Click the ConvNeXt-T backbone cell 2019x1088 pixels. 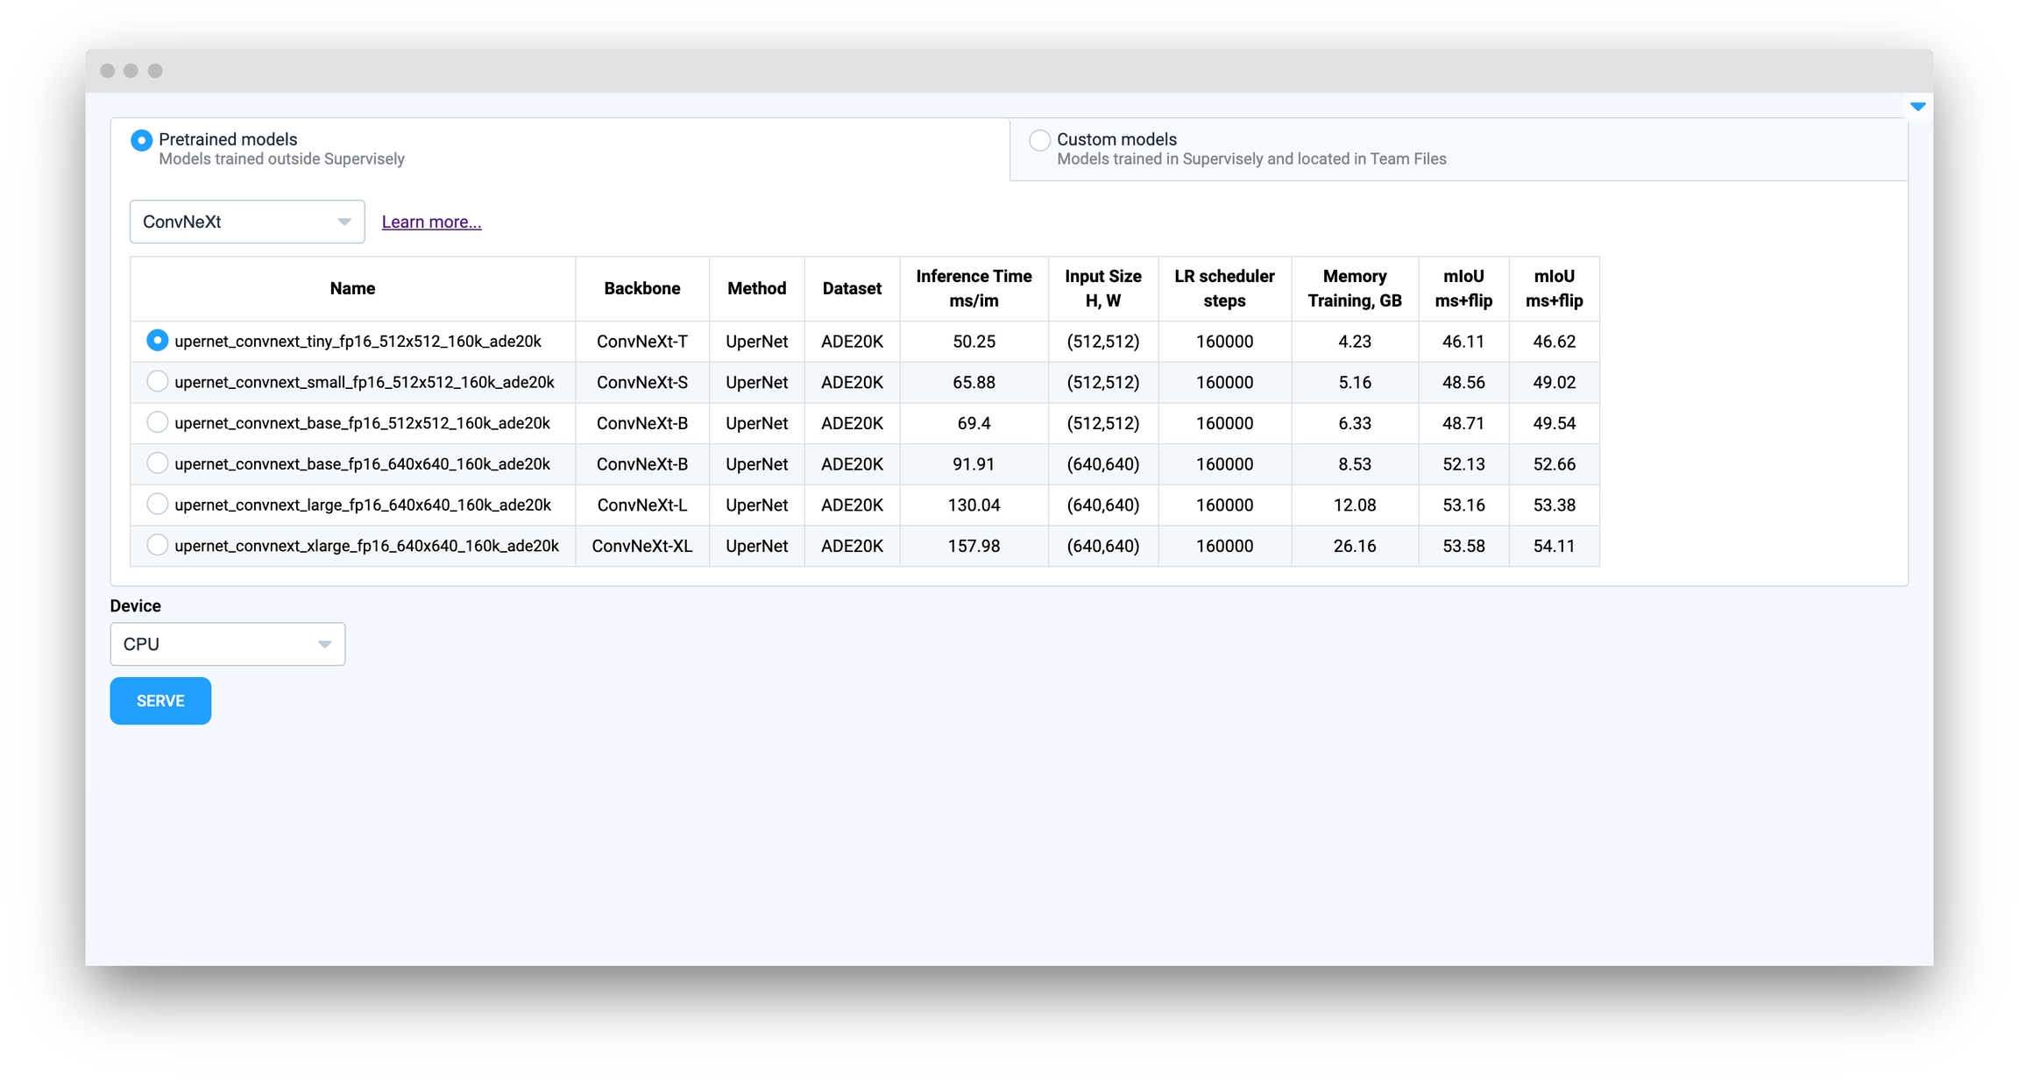click(642, 342)
